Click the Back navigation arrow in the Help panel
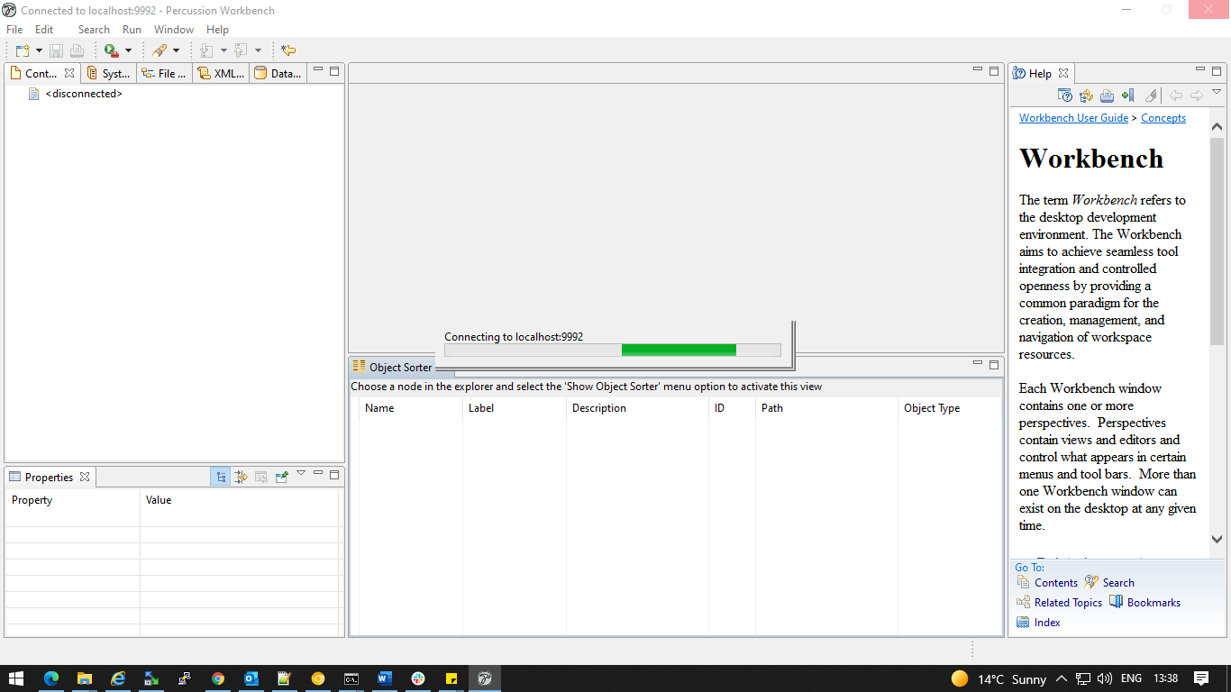The height and width of the screenshot is (692, 1231). pyautogui.click(x=1175, y=96)
